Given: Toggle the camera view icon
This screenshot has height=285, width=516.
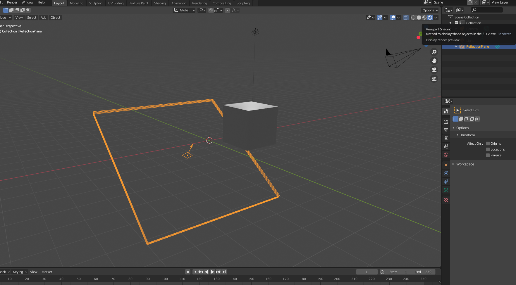Looking at the screenshot, I should 434,70.
